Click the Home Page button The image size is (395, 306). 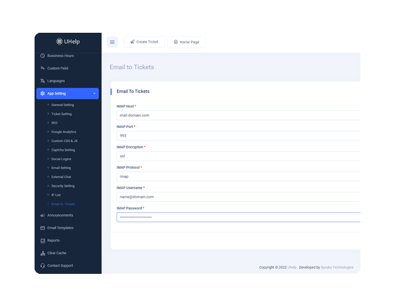pyautogui.click(x=186, y=42)
